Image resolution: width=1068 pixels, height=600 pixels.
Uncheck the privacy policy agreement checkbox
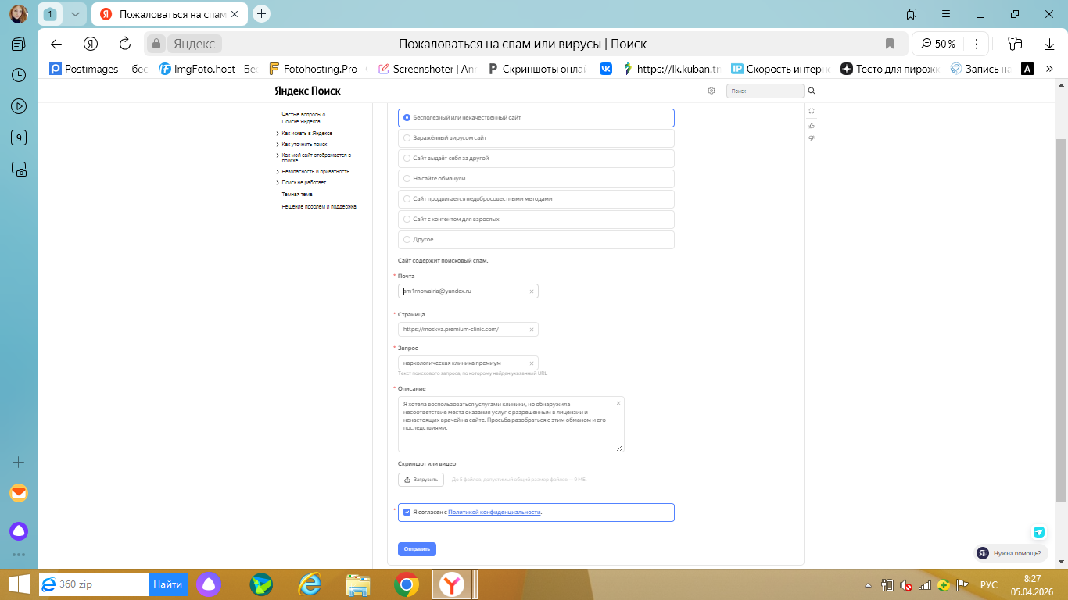pyautogui.click(x=407, y=512)
